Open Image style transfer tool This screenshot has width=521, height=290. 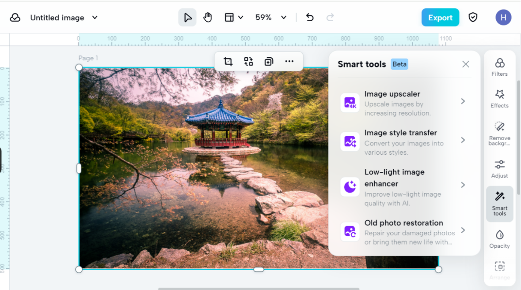pyautogui.click(x=405, y=142)
